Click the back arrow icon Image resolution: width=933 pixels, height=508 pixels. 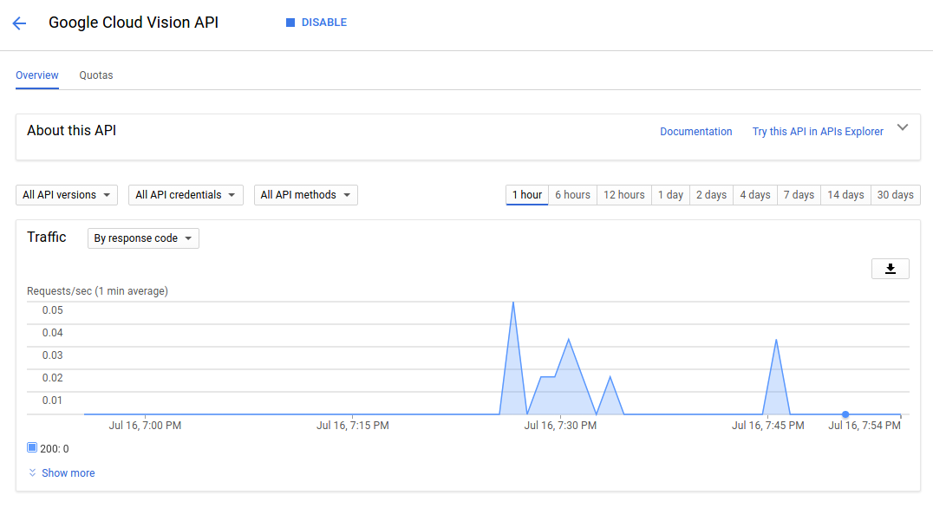tap(19, 23)
